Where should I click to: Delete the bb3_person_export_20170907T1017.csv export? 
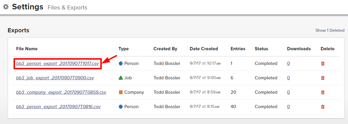point(323,63)
